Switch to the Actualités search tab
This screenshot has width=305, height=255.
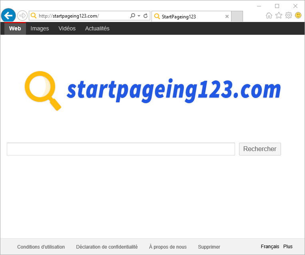97,28
